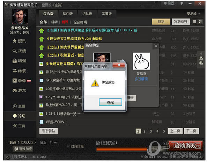Open post 《坦克世界》勋章获取方式与申请帖

(74, 39)
